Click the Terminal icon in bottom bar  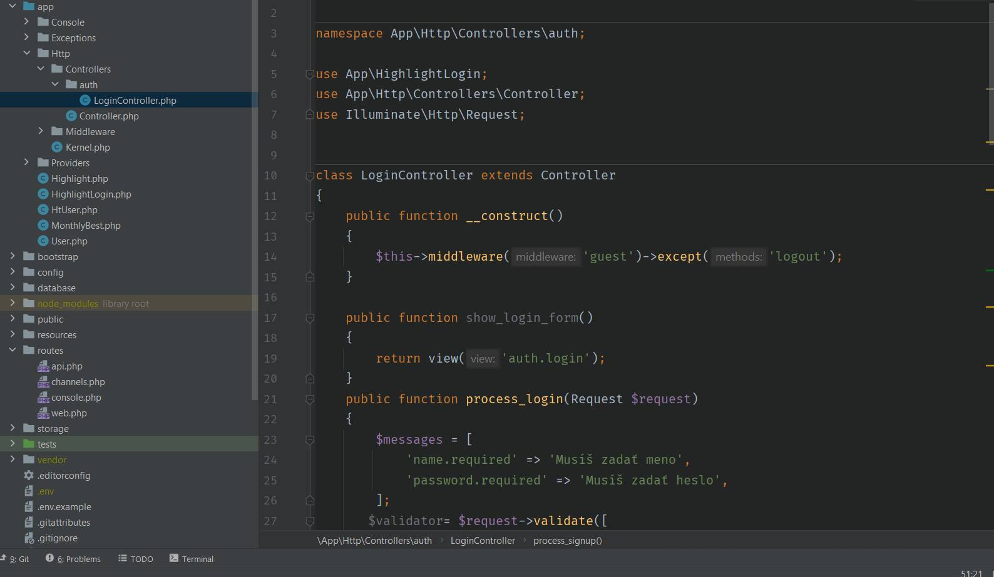(x=174, y=558)
